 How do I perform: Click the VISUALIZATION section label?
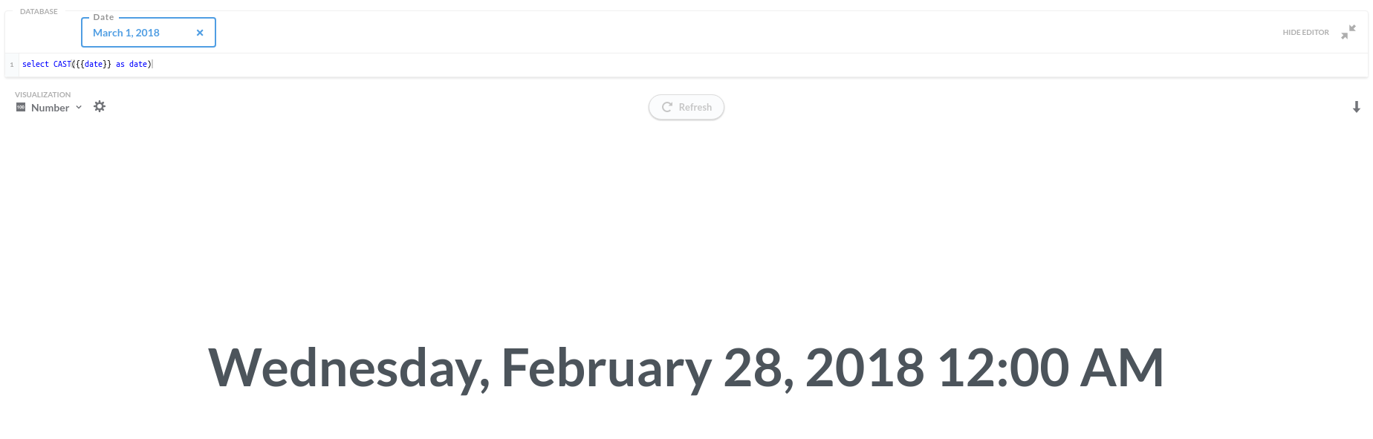pyautogui.click(x=43, y=94)
